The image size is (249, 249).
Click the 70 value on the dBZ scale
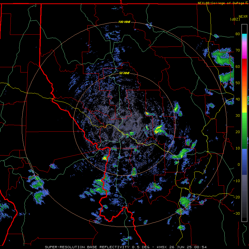(238, 50)
